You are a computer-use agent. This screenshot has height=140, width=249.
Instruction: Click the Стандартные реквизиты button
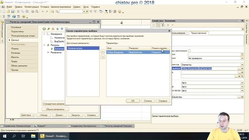54,104
